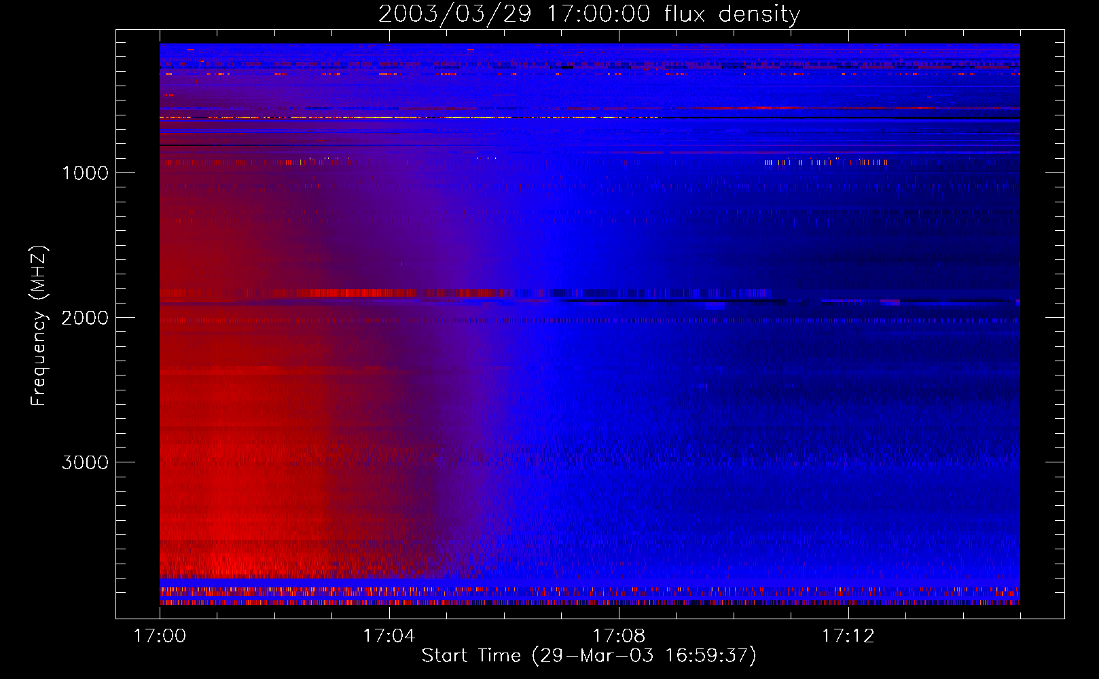
Task: Click the 17:04 time tick label
Action: pos(389,636)
